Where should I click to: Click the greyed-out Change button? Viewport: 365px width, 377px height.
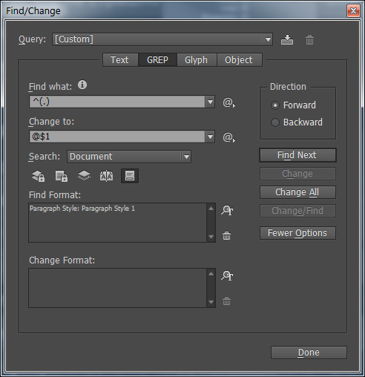pos(297,174)
